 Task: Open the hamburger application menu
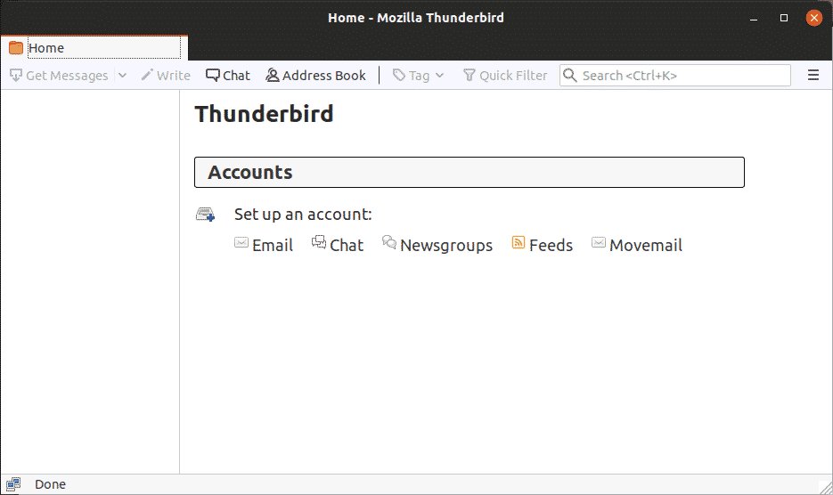point(813,76)
